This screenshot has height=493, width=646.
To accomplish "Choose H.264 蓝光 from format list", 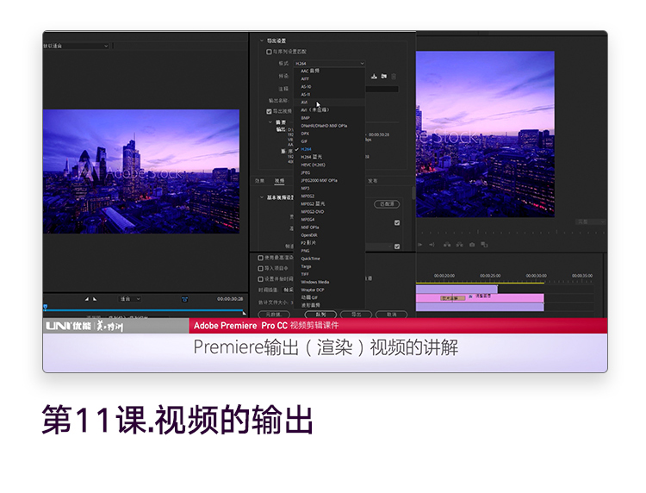I will 330,157.
